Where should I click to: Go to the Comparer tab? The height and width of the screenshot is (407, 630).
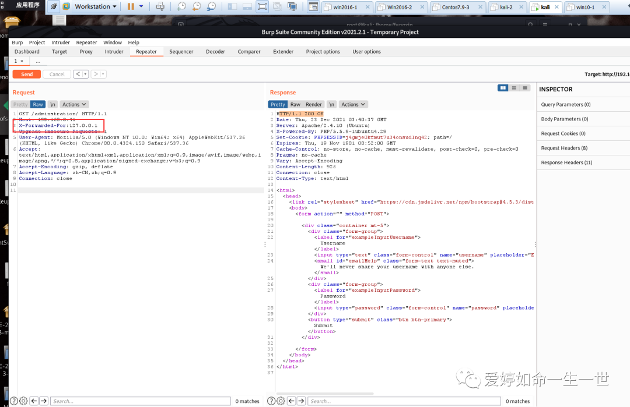249,52
